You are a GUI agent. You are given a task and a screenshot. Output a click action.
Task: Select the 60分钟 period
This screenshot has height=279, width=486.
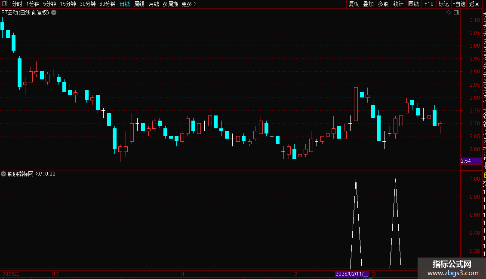[x=108, y=4]
